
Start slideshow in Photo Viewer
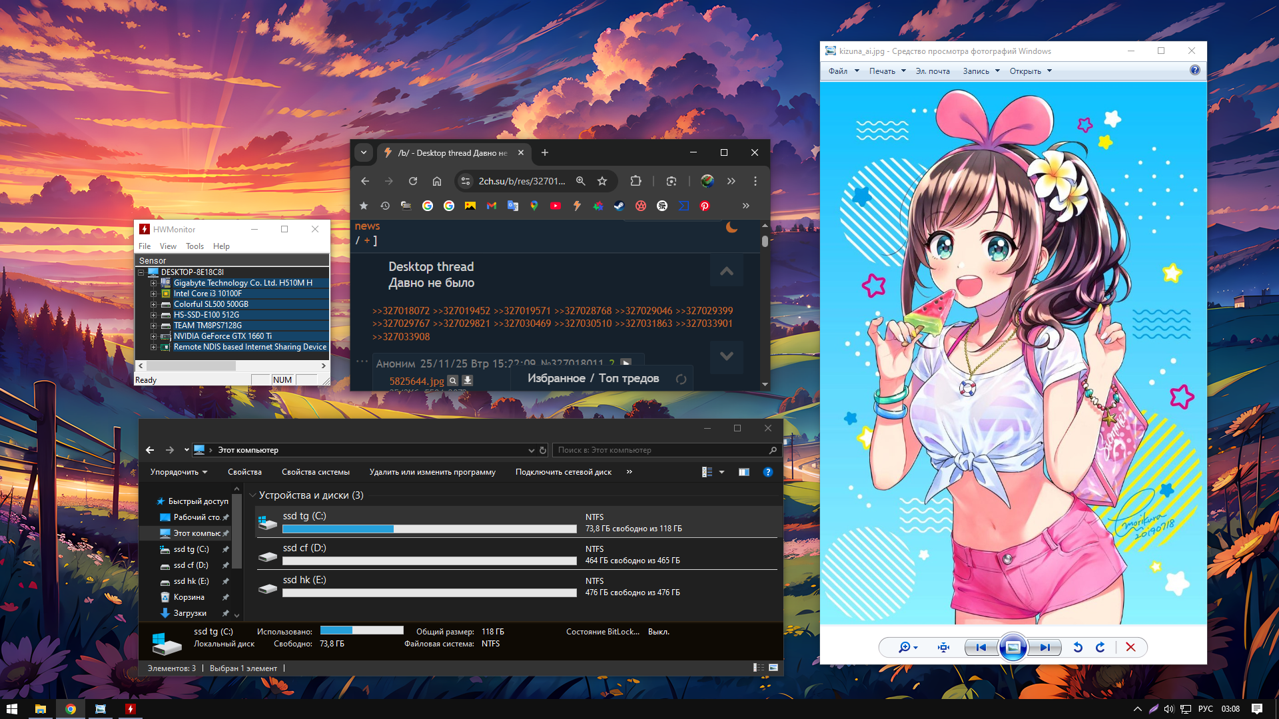pos(1013,647)
